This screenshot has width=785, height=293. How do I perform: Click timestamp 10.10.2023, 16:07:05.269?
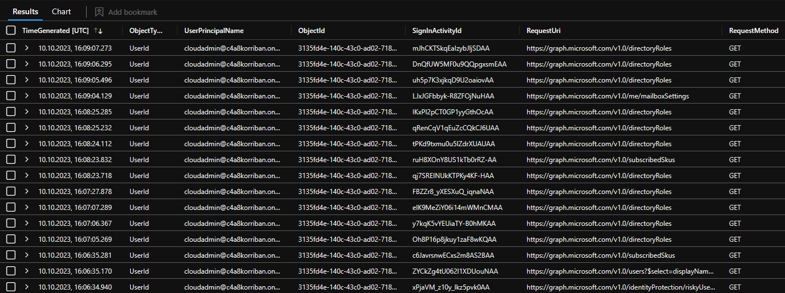[75, 240]
